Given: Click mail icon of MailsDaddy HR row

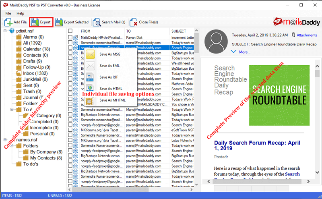Looking at the screenshot, I should tap(76, 37).
